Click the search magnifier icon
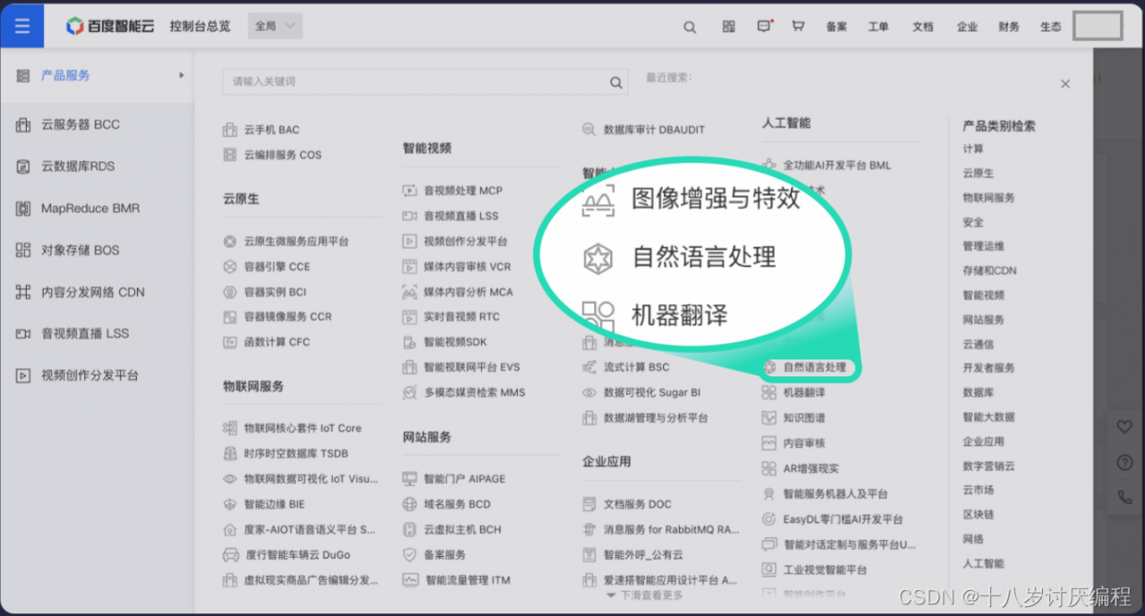Image resolution: width=1145 pixels, height=616 pixels. click(689, 27)
